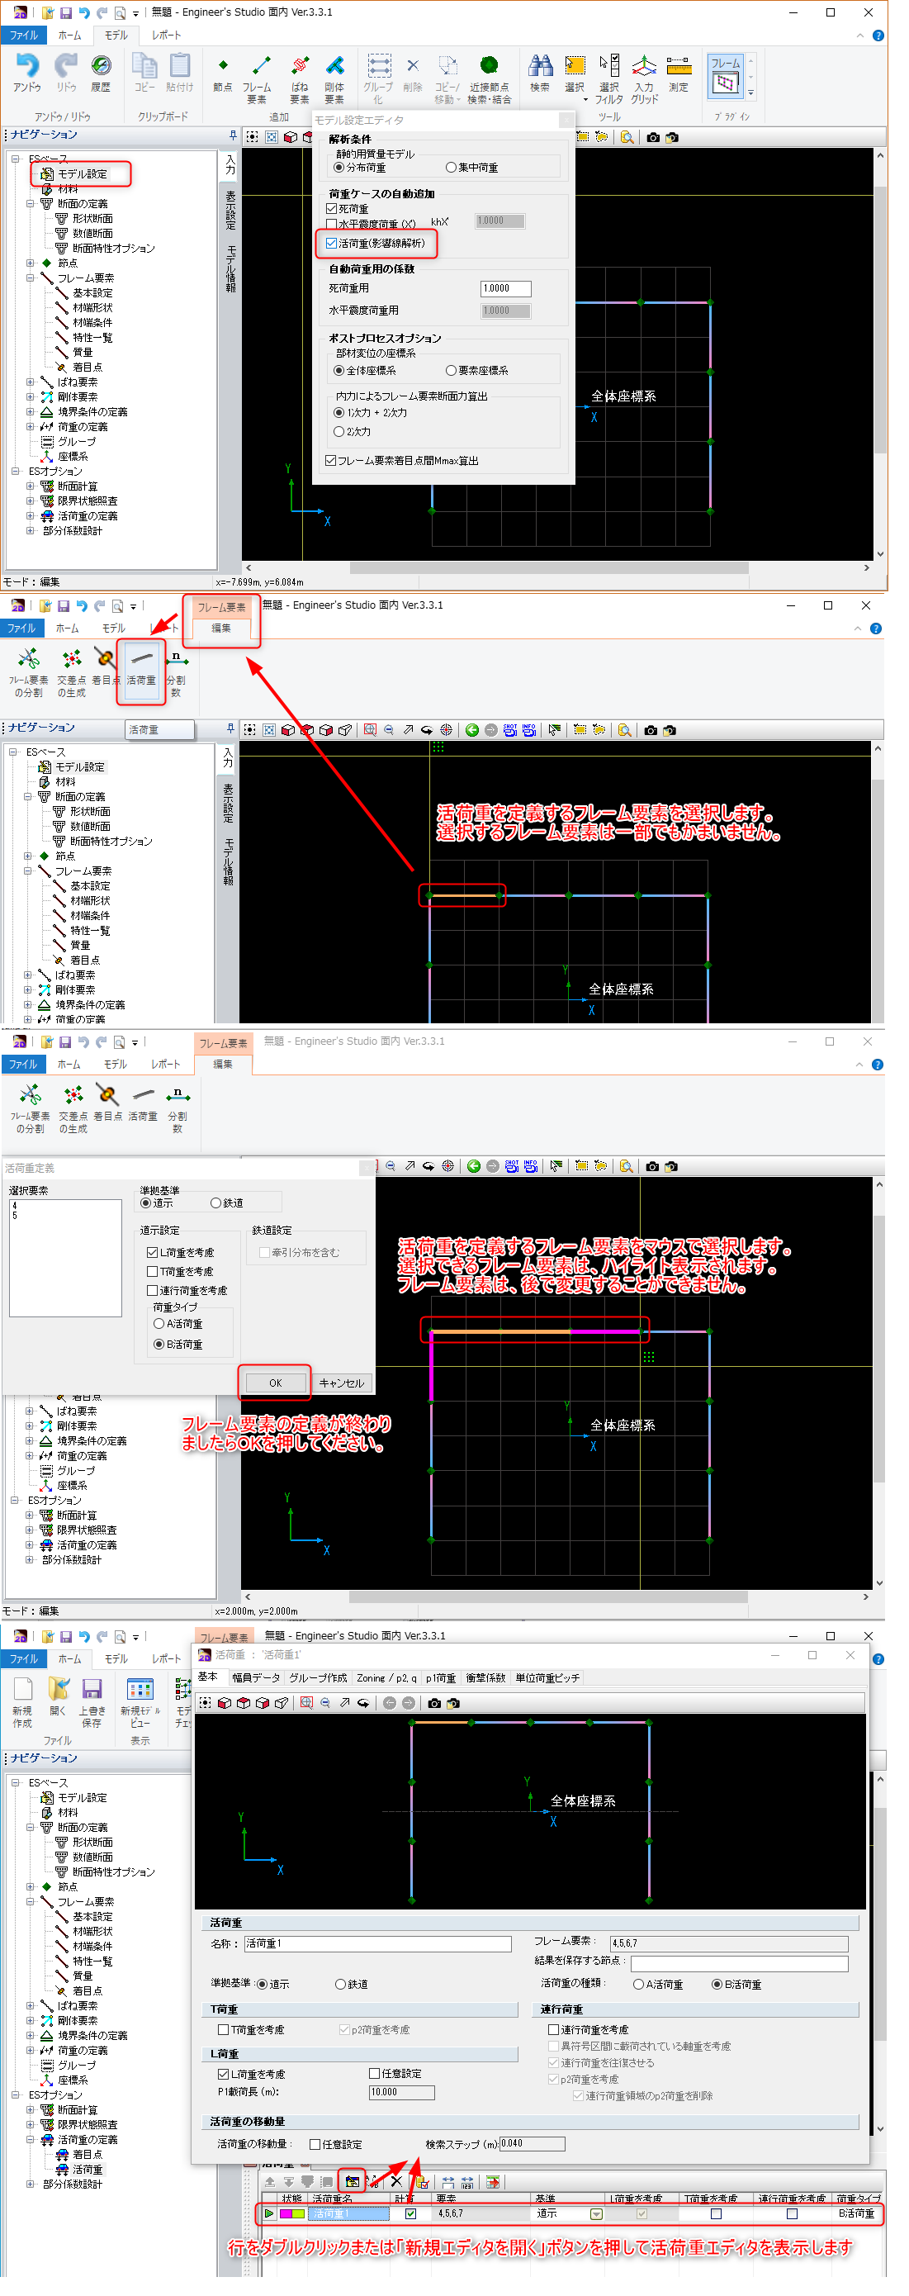Click キャンセル in the 活荷重定義 dialog
Screen dimensions: 909x2296
coord(341,1384)
